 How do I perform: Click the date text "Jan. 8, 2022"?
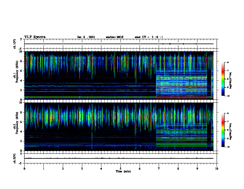point(86,37)
